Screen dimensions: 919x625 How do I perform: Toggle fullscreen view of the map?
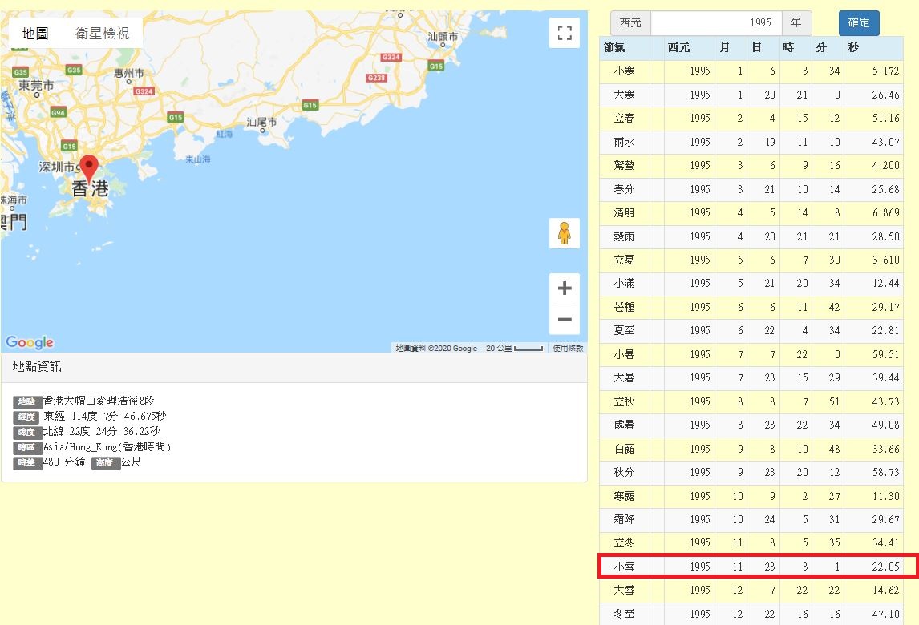[565, 33]
